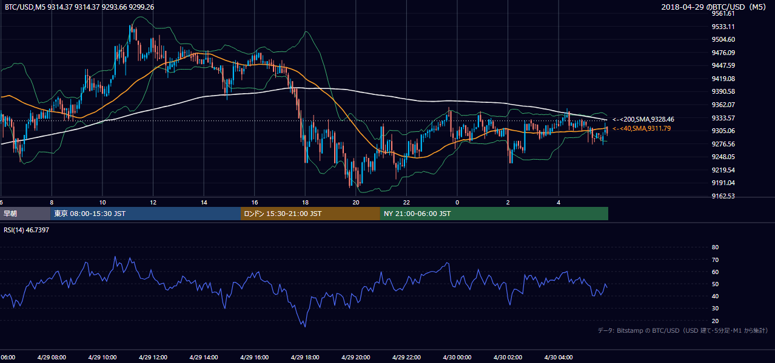The image size is (775, 363).
Task: Click price axis value 9447.59
Action: click(723, 65)
